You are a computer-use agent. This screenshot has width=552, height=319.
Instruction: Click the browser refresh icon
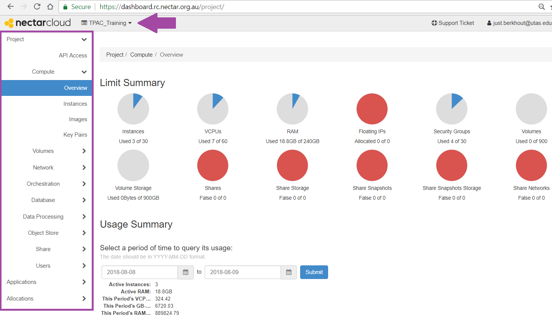coord(37,6)
